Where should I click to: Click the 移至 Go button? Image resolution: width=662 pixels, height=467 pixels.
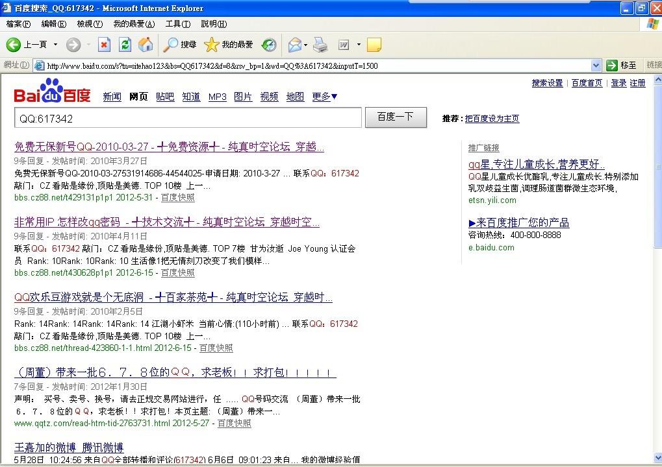tap(622, 66)
